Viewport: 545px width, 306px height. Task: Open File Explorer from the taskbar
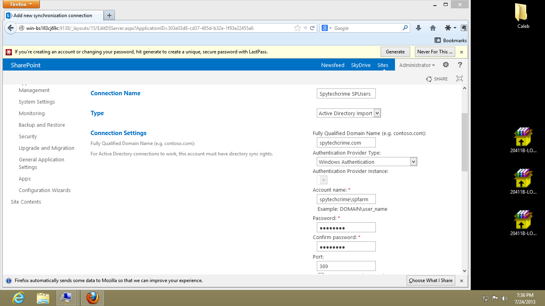coord(43,298)
